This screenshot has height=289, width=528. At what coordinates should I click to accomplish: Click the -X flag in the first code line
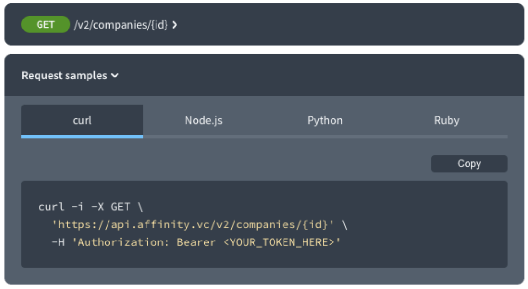coord(98,207)
